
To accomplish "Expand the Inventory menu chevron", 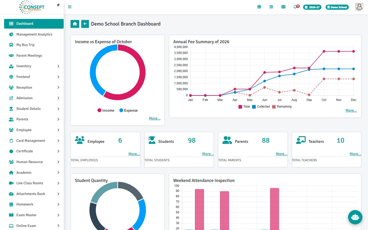I will click(x=58, y=66).
